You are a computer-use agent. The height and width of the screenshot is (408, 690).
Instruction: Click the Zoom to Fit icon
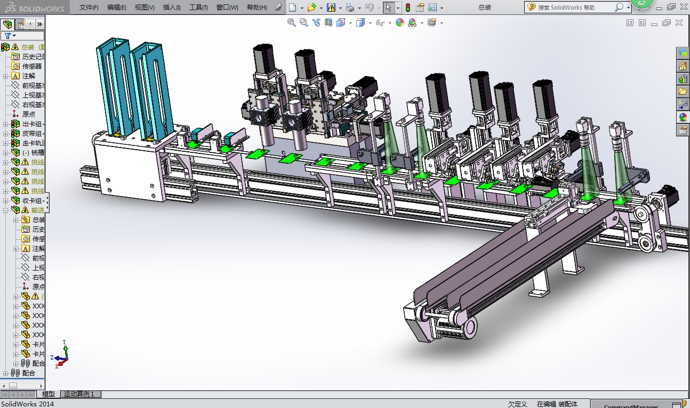point(291,22)
